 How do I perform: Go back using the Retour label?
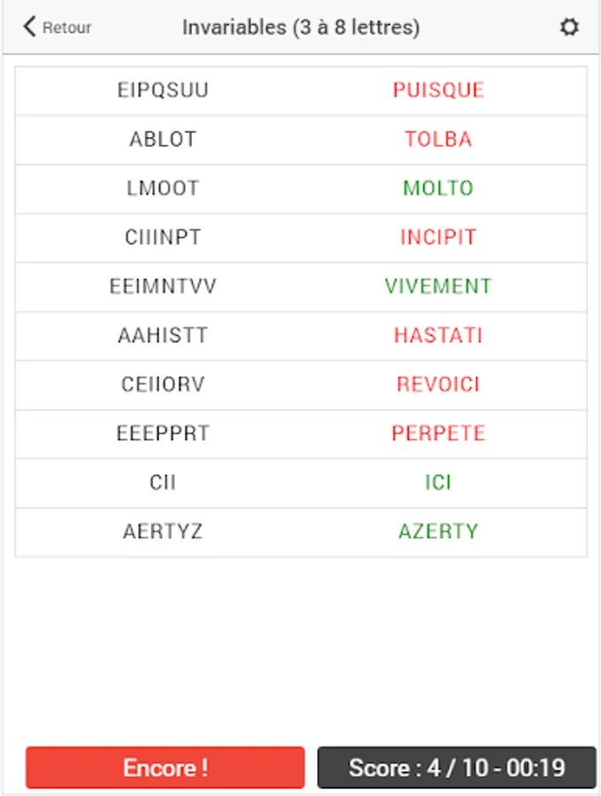click(x=67, y=28)
